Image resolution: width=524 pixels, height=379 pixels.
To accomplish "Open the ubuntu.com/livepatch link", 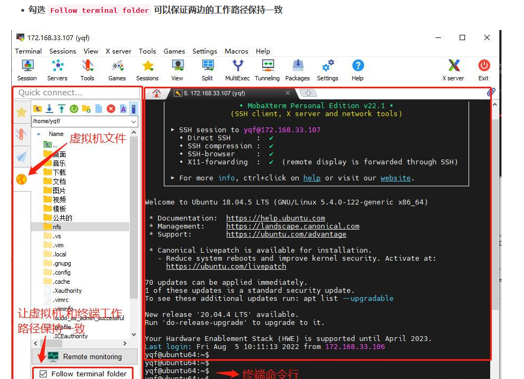I will [x=226, y=266].
